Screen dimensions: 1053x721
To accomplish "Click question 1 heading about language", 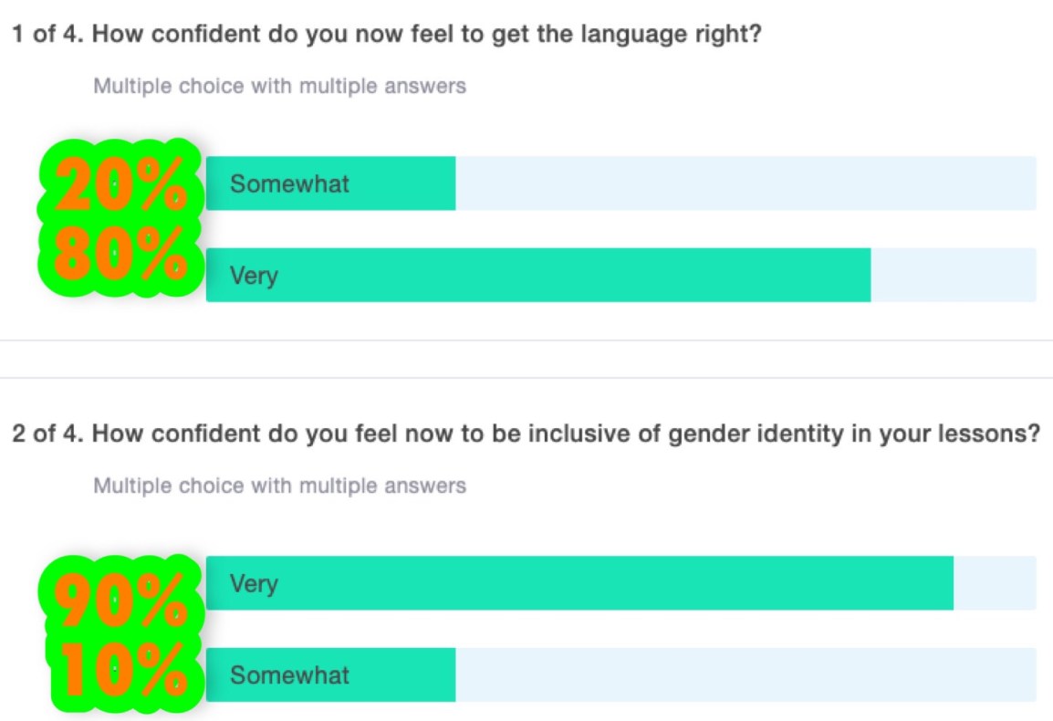I will tap(387, 34).
